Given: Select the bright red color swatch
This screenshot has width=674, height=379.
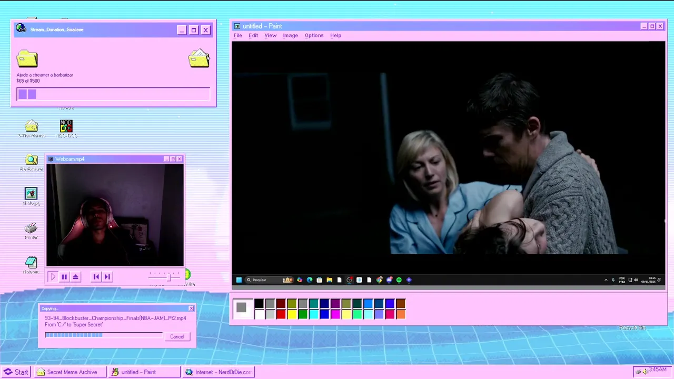Looking at the screenshot, I should click(281, 314).
